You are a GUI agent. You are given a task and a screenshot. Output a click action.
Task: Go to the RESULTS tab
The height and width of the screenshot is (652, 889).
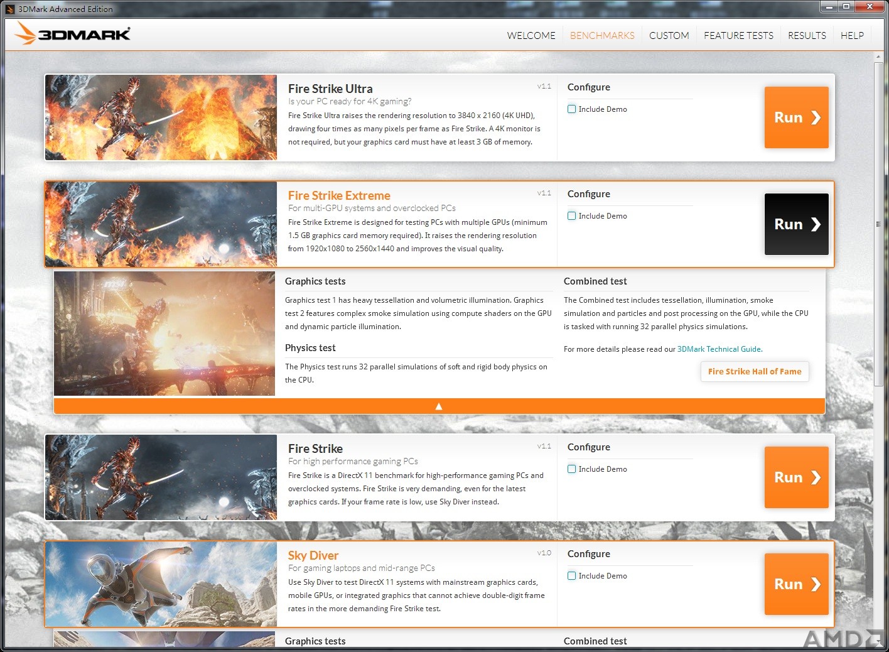click(807, 35)
